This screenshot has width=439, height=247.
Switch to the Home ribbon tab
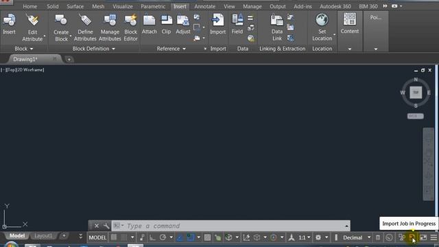pos(30,6)
